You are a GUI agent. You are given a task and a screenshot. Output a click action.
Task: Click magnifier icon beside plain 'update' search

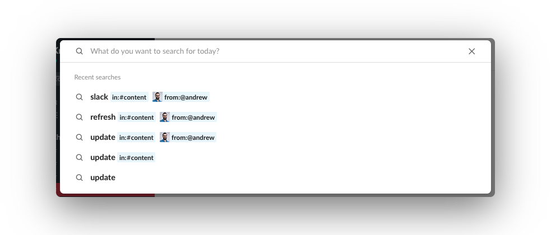coord(80,177)
